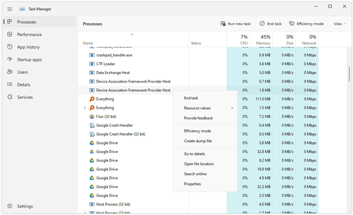
Task: Open the Details tab
Action: 40,85
